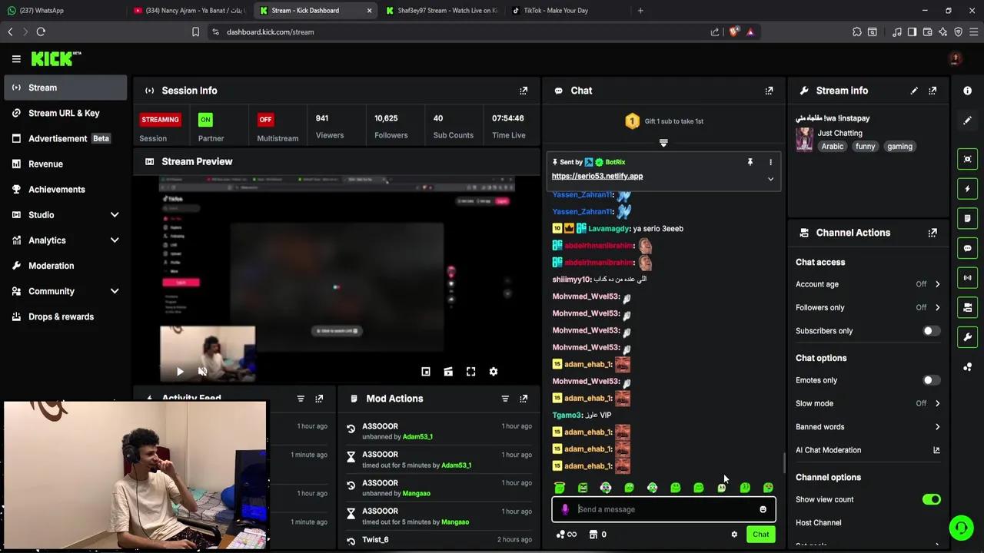
Task: Play the stream preview video
Action: [x=180, y=372]
